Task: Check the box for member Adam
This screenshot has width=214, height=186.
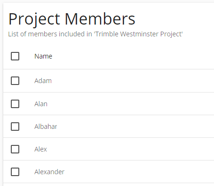Action: 15,81
